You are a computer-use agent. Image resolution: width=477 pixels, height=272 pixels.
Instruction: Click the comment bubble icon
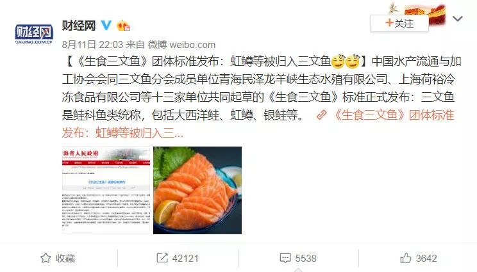[x=285, y=259]
